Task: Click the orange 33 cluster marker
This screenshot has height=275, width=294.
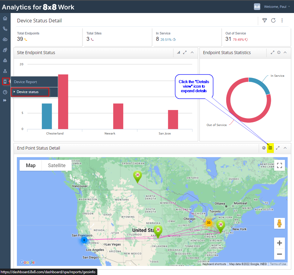Action: [208, 223]
